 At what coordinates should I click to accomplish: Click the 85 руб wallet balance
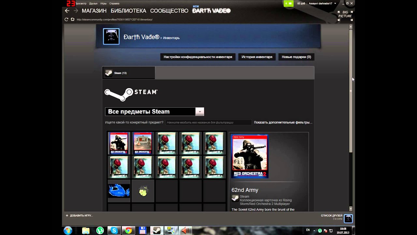[x=301, y=4]
